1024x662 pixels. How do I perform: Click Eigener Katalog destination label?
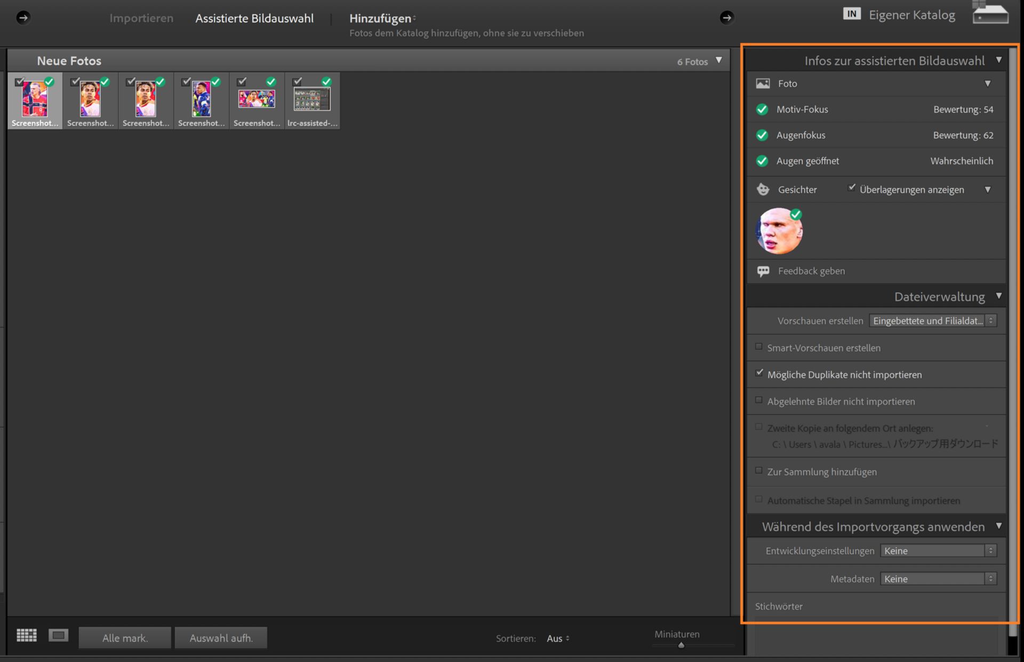(912, 15)
